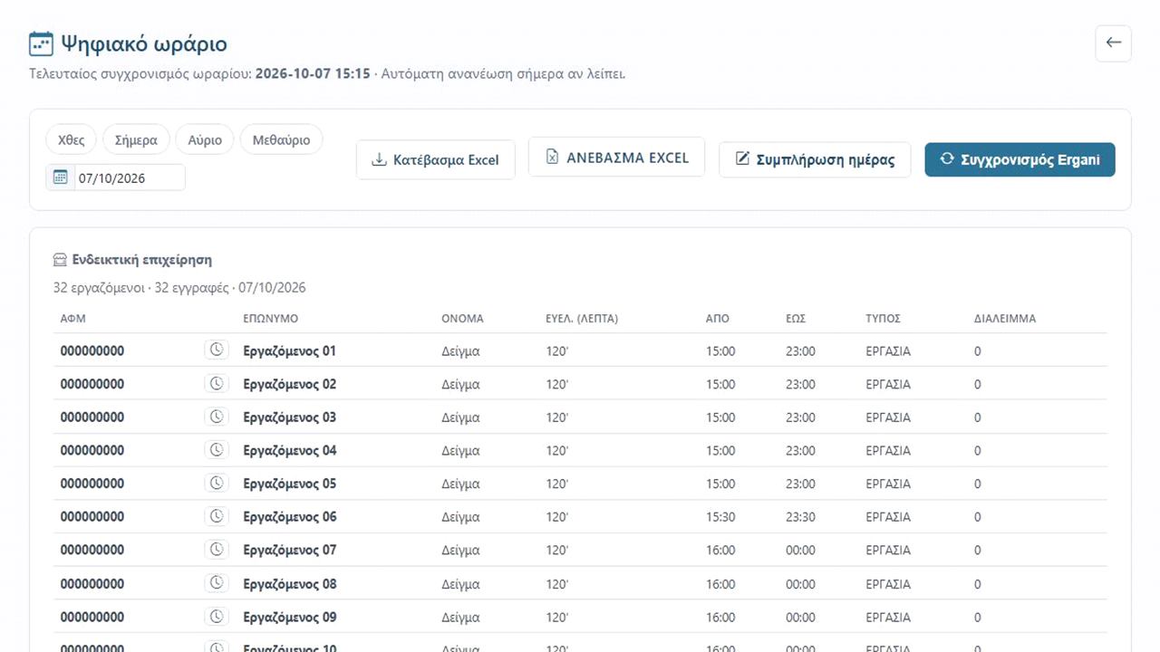The image size is (1160, 652).
Task: Click clock icon for Εργαζόμενος 06
Action: pyautogui.click(x=217, y=516)
